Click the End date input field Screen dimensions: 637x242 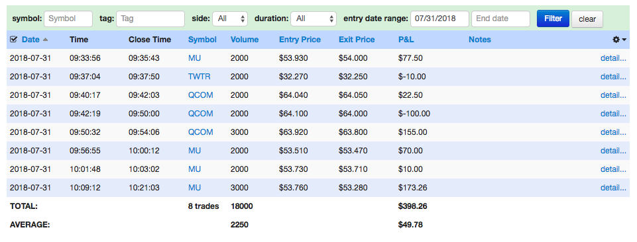pos(501,19)
